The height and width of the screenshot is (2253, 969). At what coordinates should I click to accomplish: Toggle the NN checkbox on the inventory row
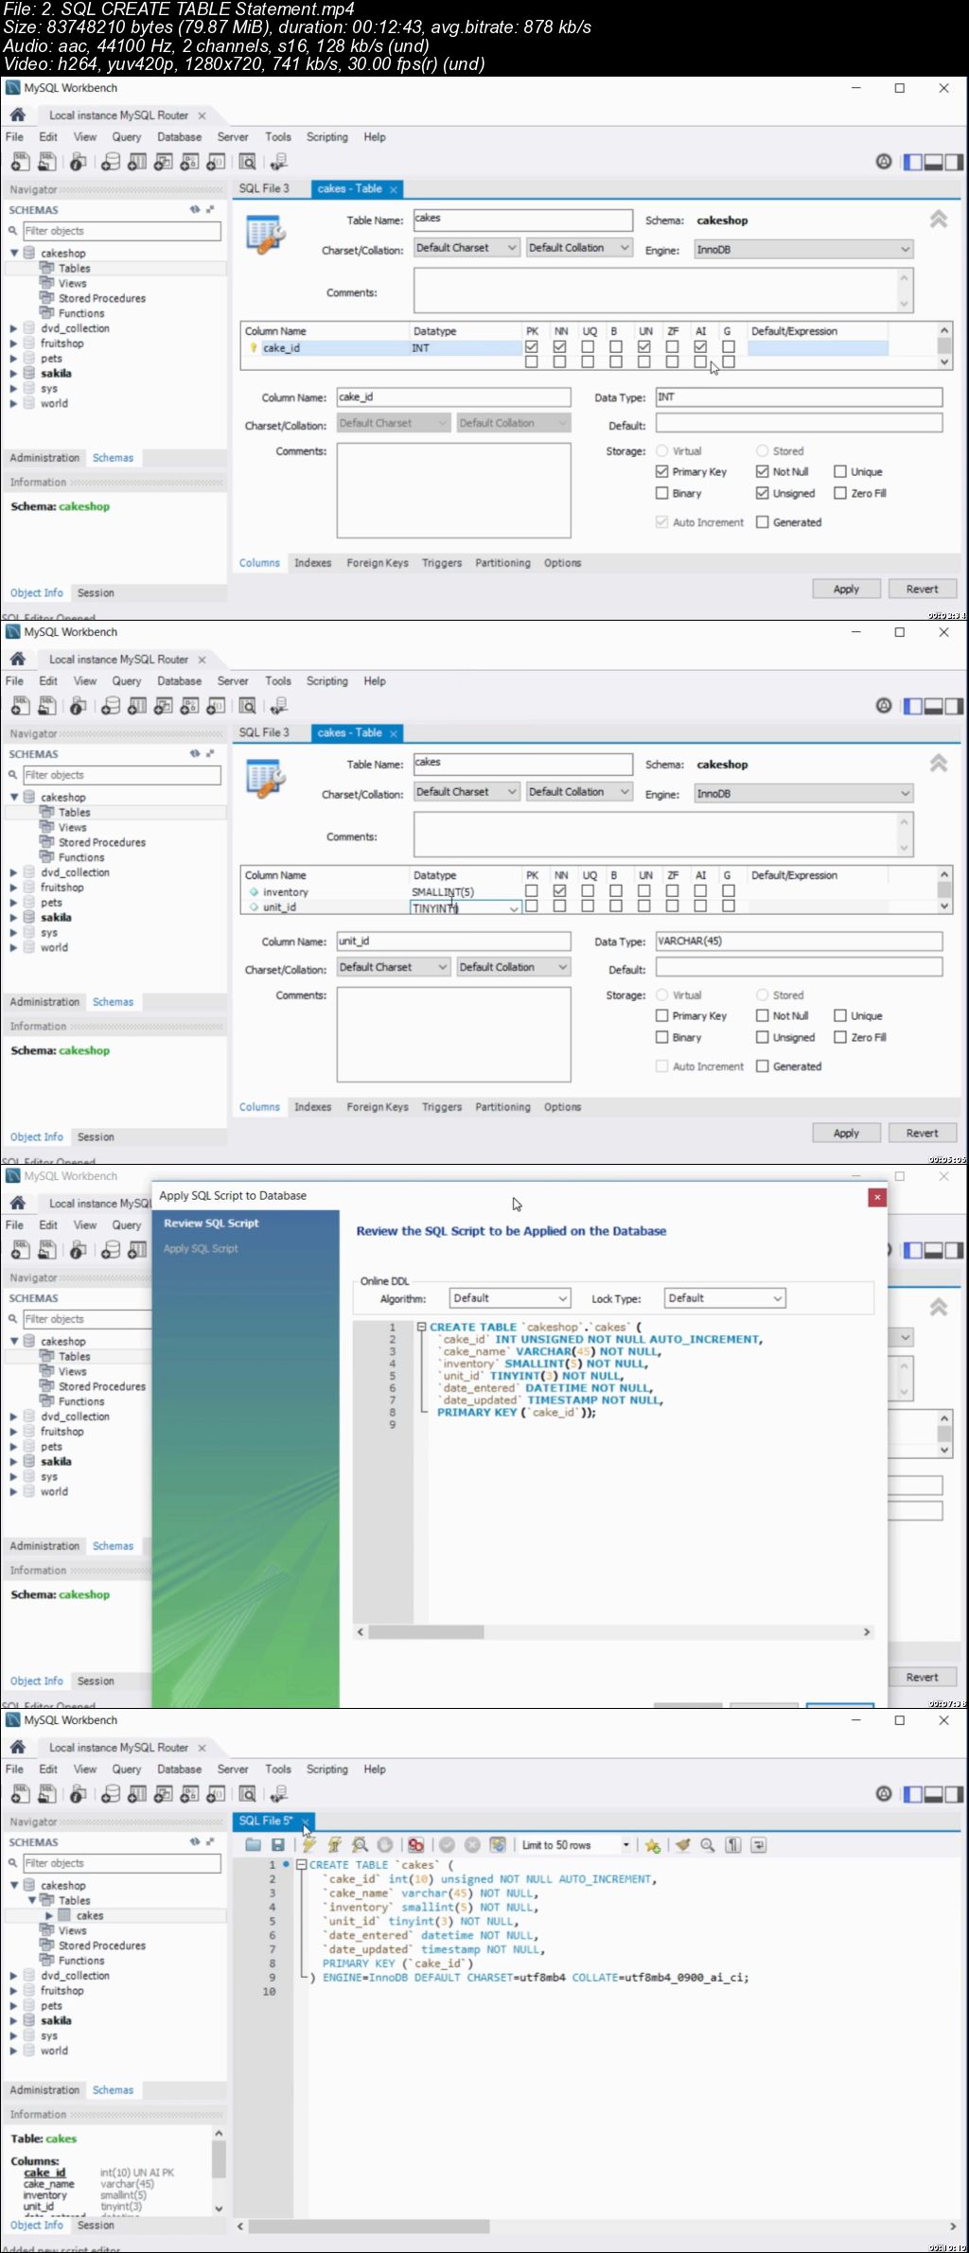coord(559,891)
